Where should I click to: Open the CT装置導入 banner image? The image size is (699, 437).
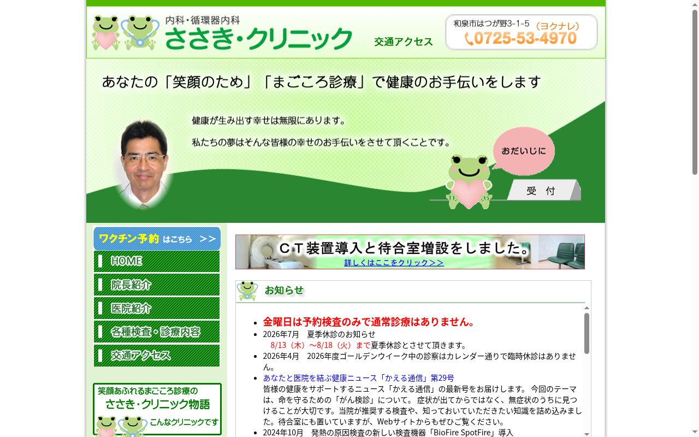click(x=410, y=252)
